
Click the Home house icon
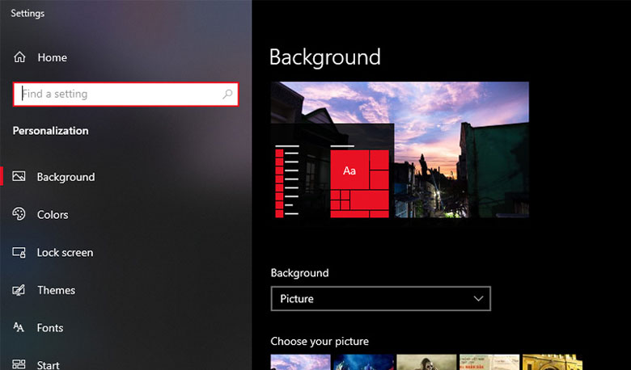pyautogui.click(x=19, y=57)
